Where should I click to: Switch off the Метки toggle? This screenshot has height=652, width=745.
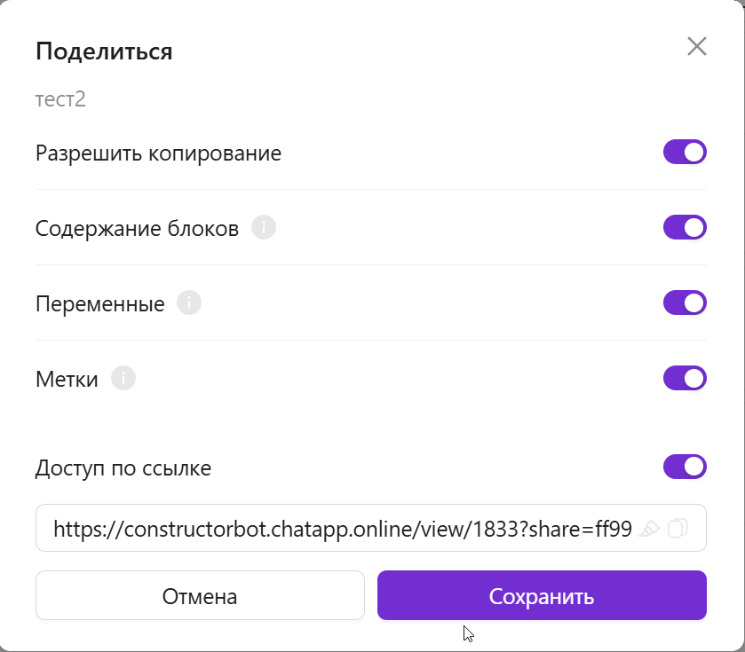(685, 378)
